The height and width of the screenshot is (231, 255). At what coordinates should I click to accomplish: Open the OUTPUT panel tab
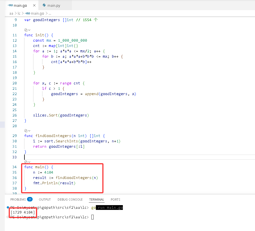point(45,199)
